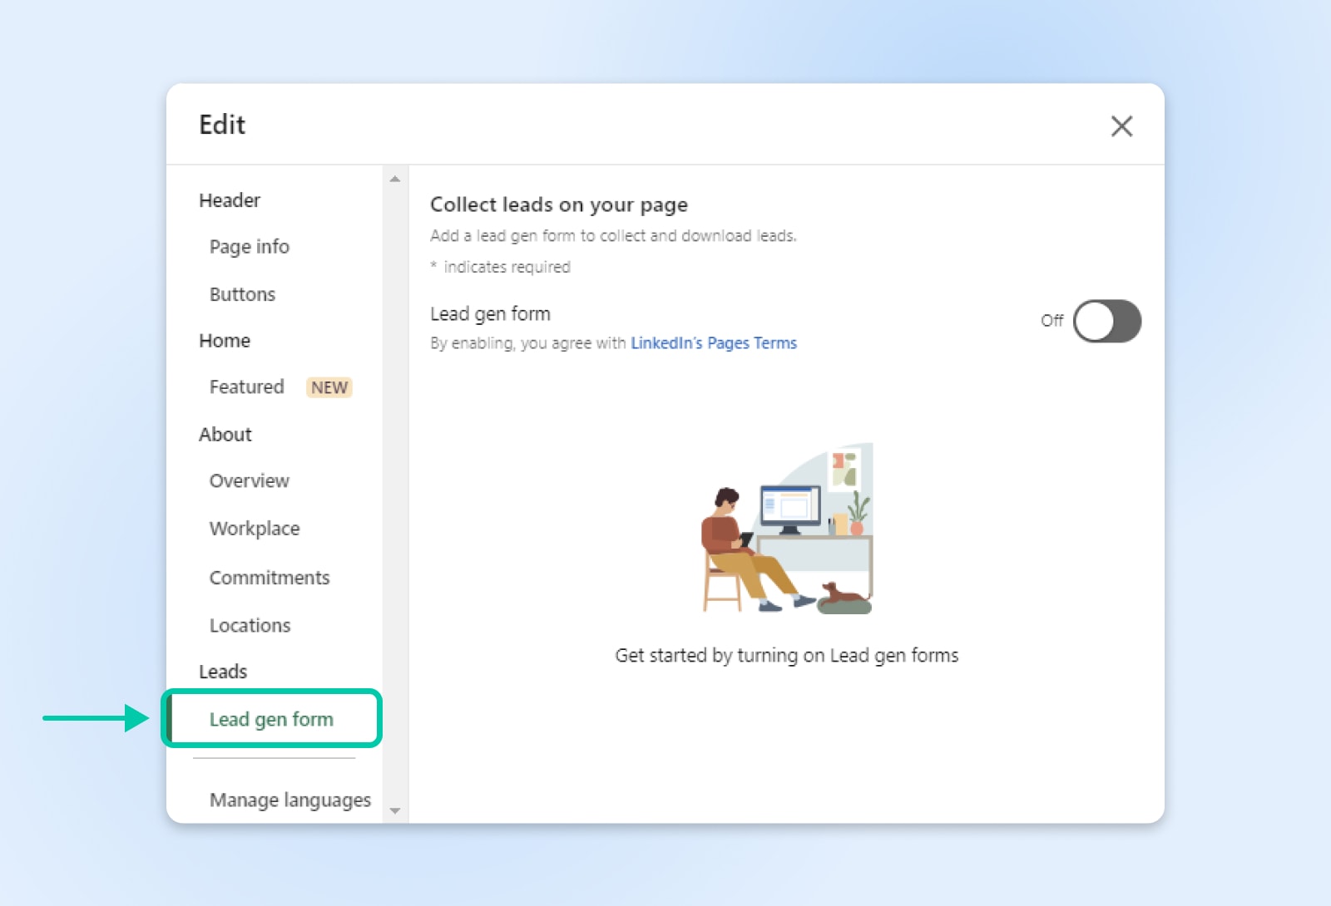1331x906 pixels.
Task: Turn on the Lead gen form toggle
Action: (1106, 321)
